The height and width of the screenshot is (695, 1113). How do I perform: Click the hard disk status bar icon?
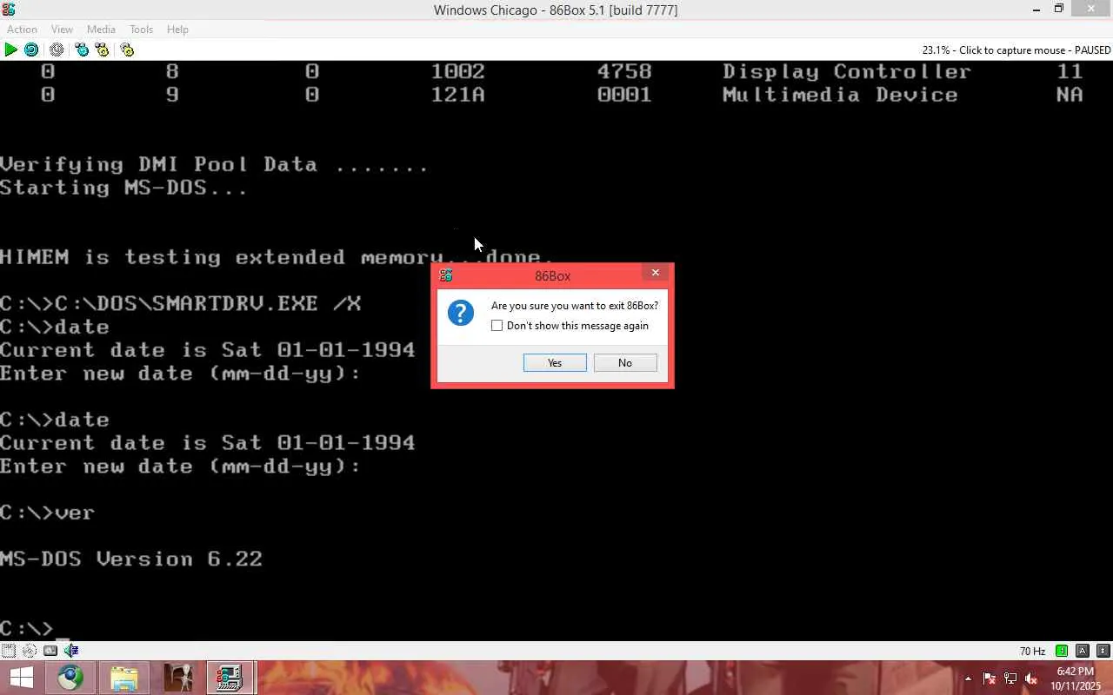pyautogui.click(x=50, y=650)
